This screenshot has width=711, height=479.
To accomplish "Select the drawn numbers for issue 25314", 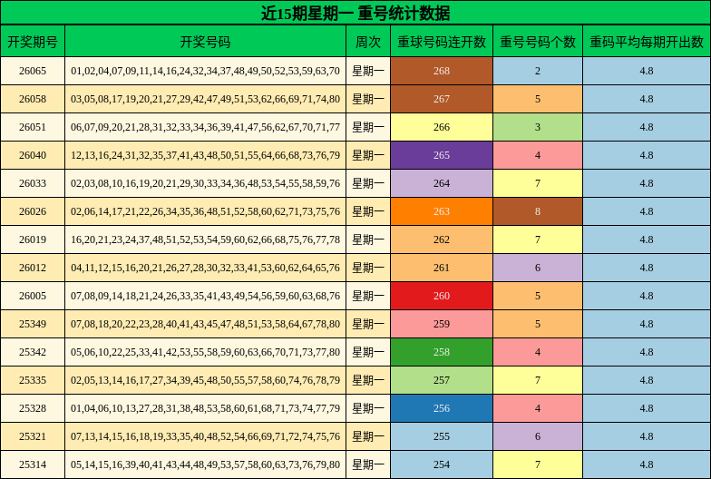I will (205, 464).
